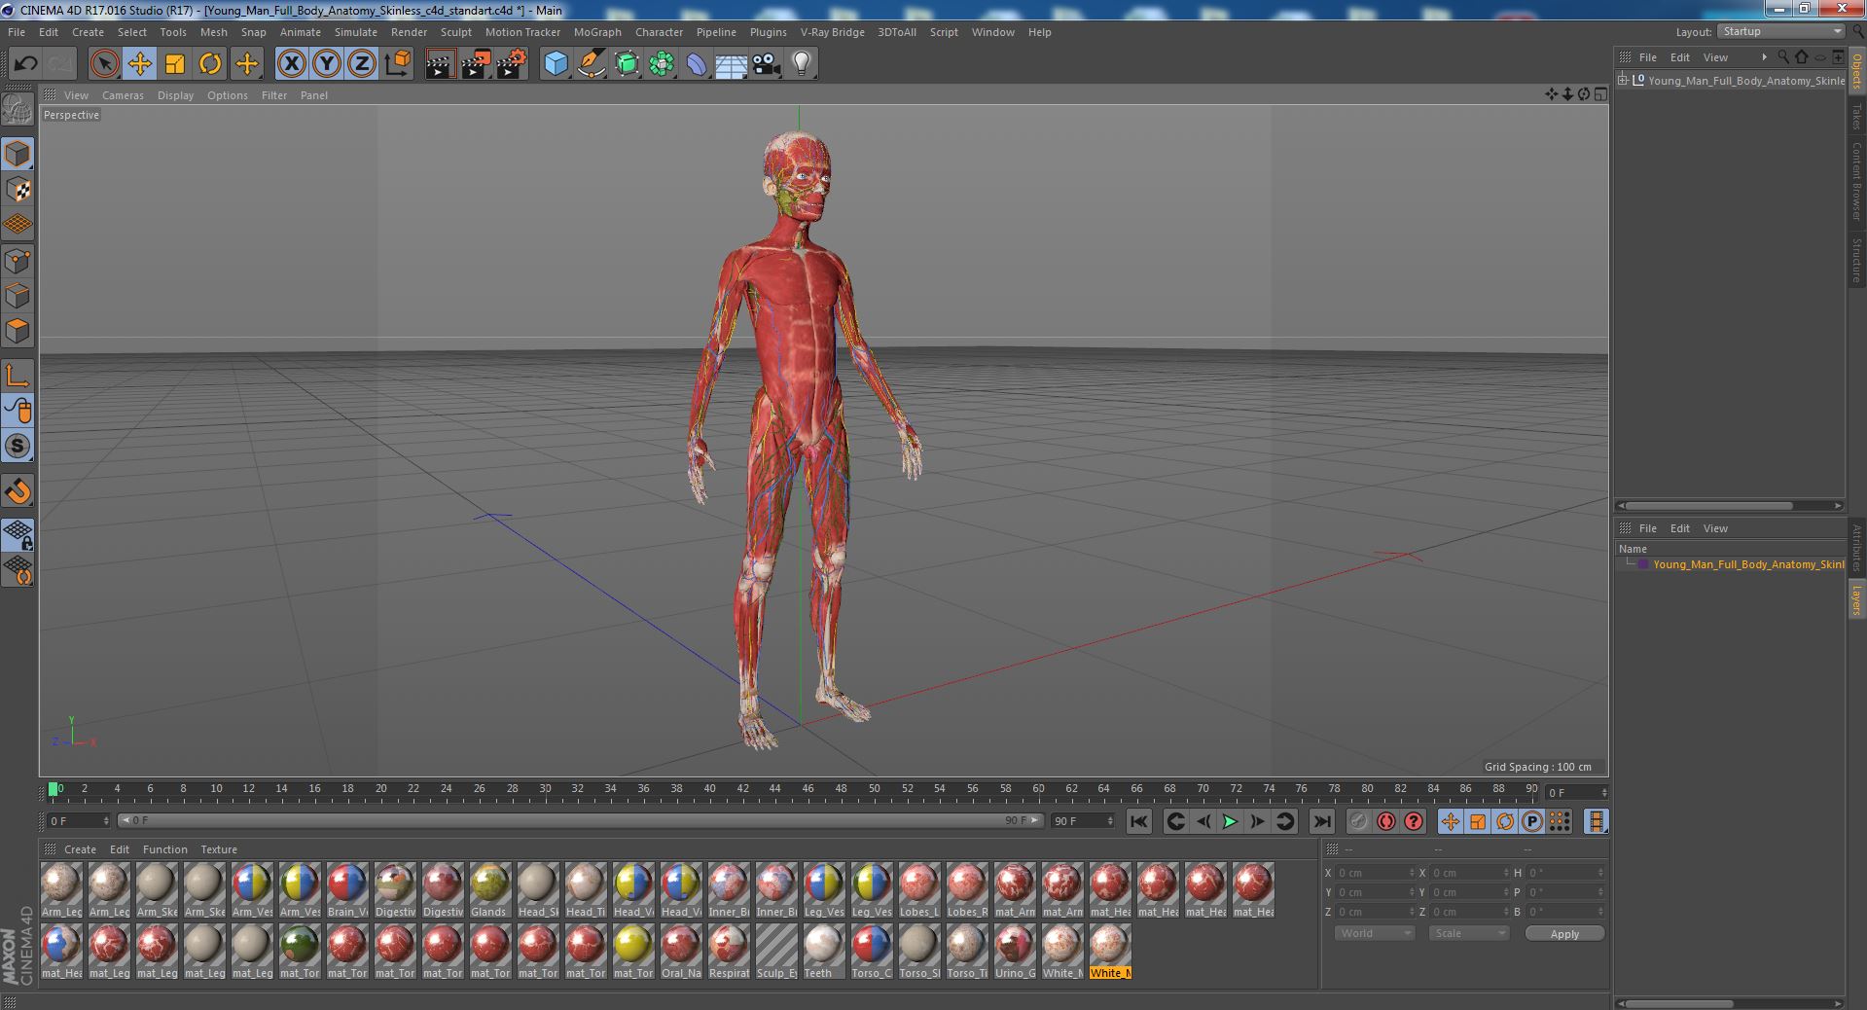This screenshot has width=1867, height=1010.
Task: Play animation forward
Action: click(1230, 822)
